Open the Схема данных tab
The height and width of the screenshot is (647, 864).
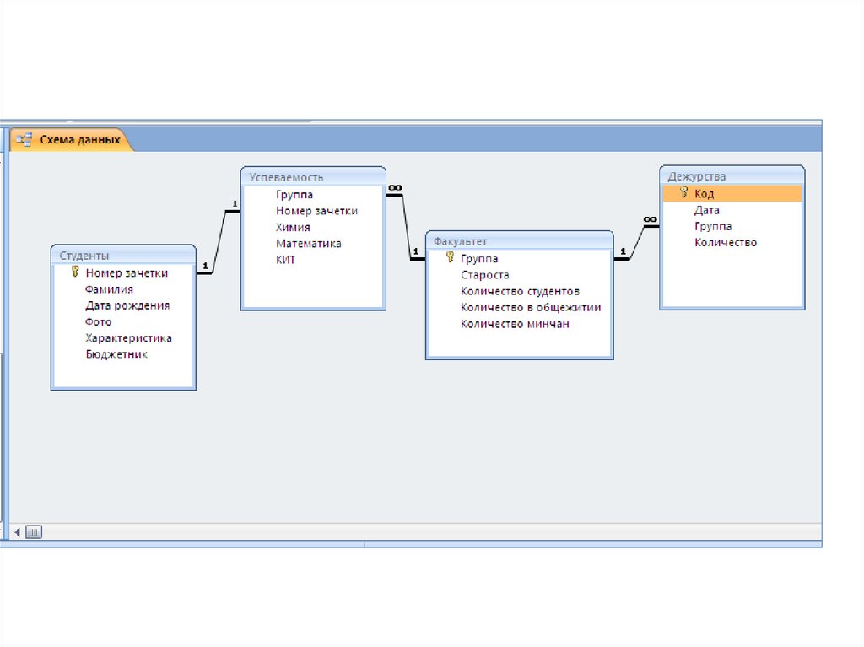click(79, 140)
